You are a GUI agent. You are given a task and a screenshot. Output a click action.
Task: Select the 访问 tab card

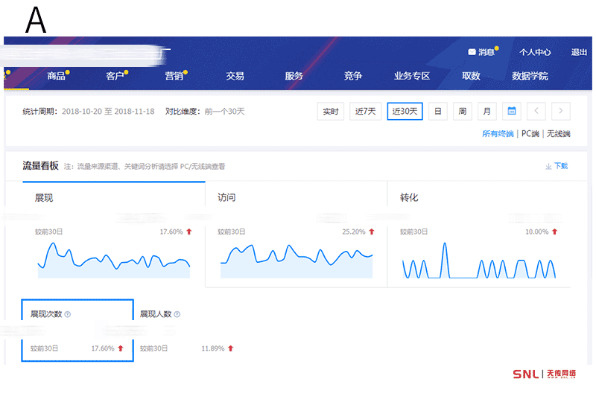coord(296,198)
